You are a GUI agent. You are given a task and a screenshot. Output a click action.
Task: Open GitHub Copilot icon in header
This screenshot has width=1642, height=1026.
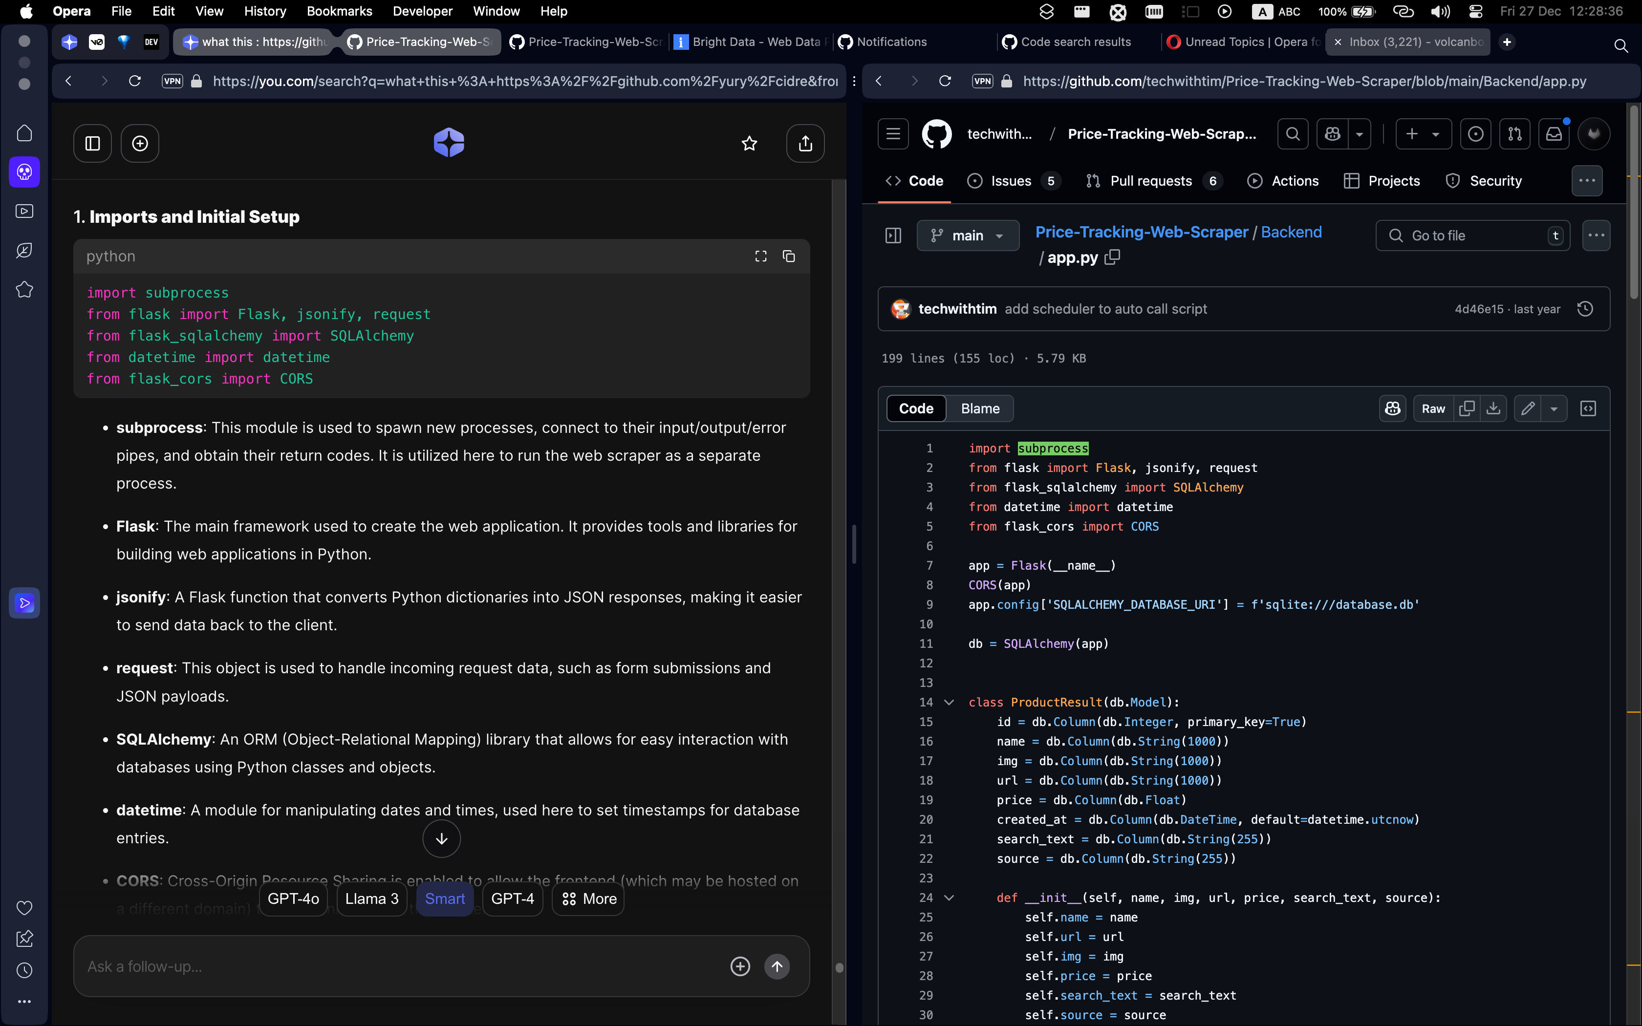click(x=1333, y=134)
